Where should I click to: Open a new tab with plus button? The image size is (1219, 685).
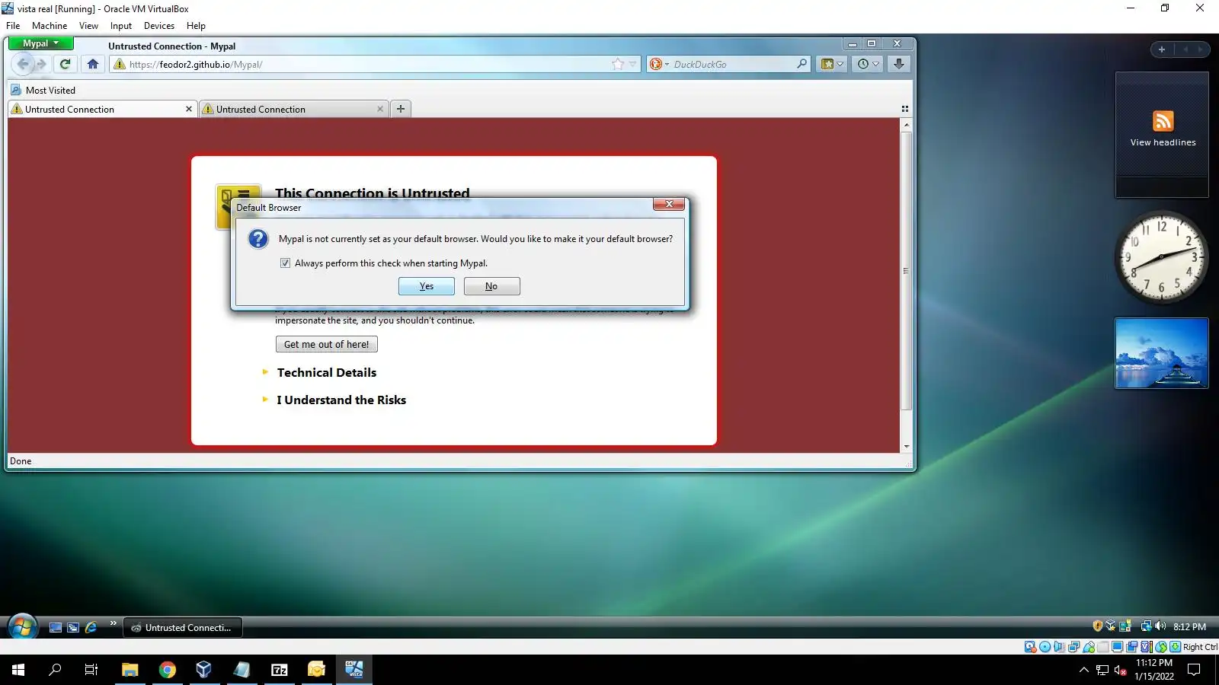point(401,109)
